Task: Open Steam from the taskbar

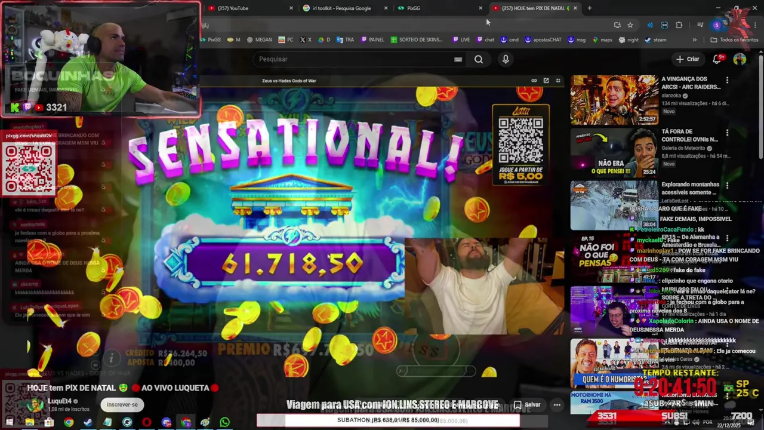Action: pos(88,422)
